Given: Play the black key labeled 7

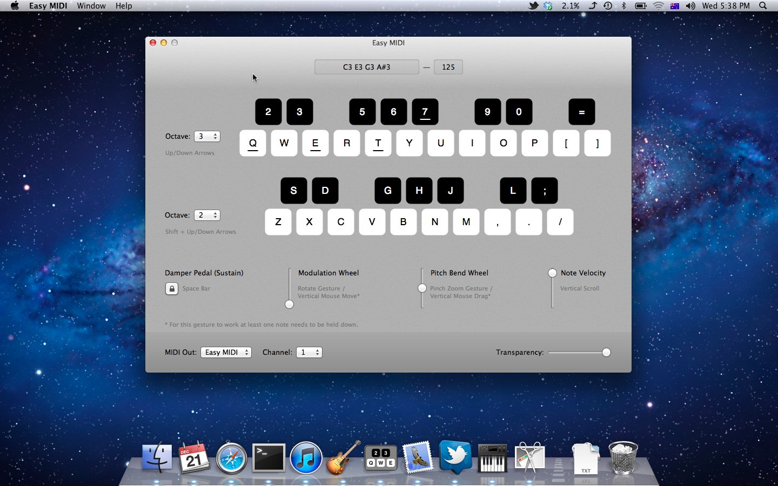Looking at the screenshot, I should [425, 112].
